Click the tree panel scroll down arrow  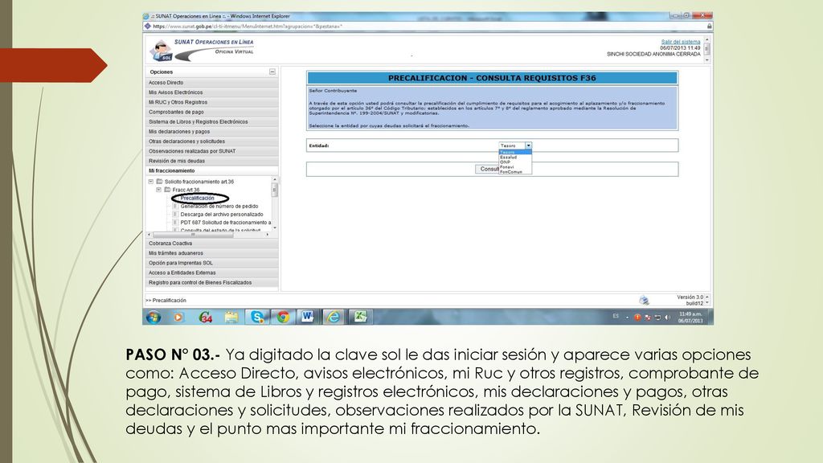[275, 227]
